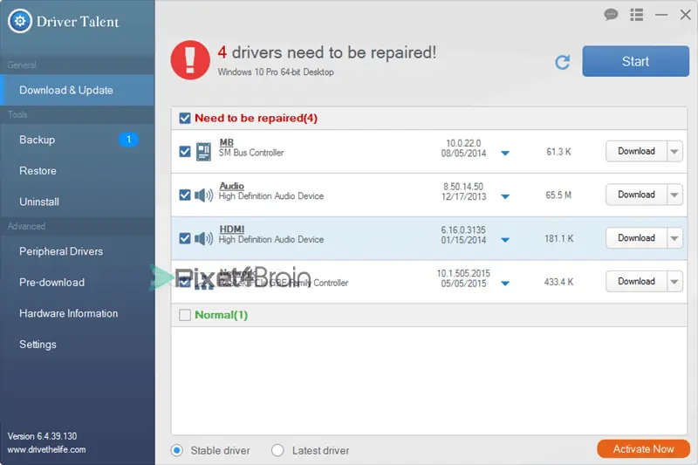The image size is (698, 465).
Task: Open the feedback chat bubble icon
Action: pos(611,15)
